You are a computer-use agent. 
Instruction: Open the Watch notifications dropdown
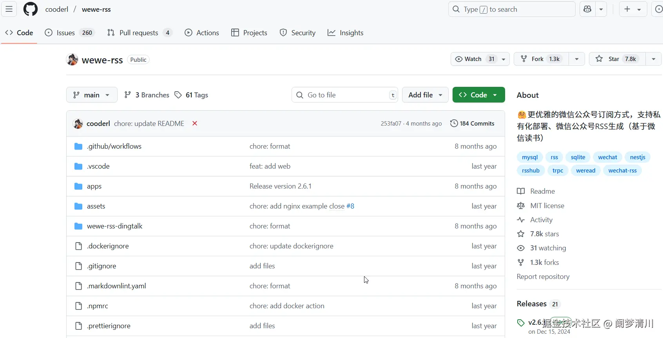click(x=480, y=59)
